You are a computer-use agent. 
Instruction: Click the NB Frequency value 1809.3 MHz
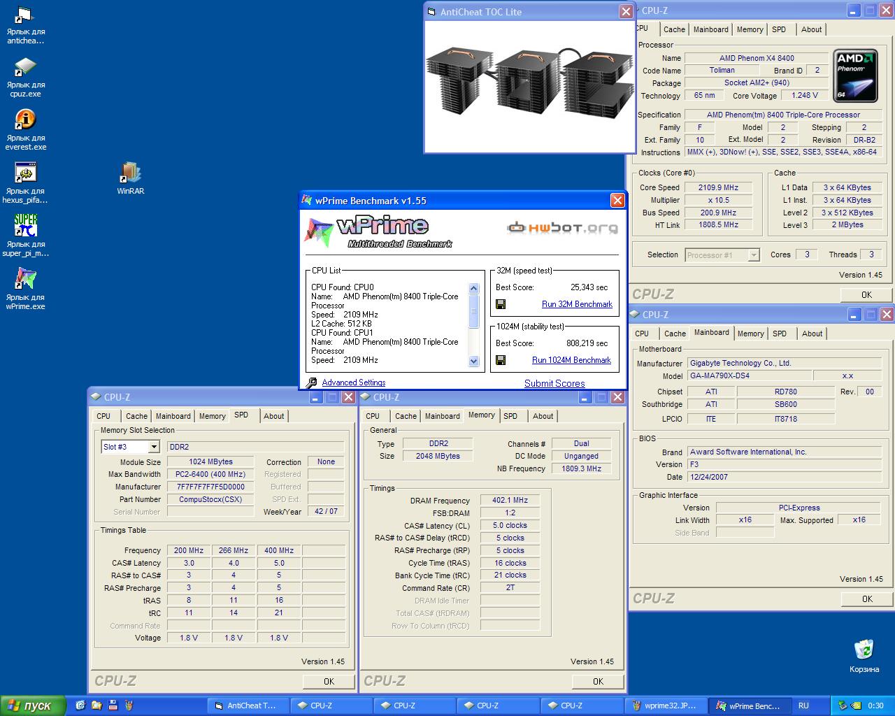(x=581, y=468)
